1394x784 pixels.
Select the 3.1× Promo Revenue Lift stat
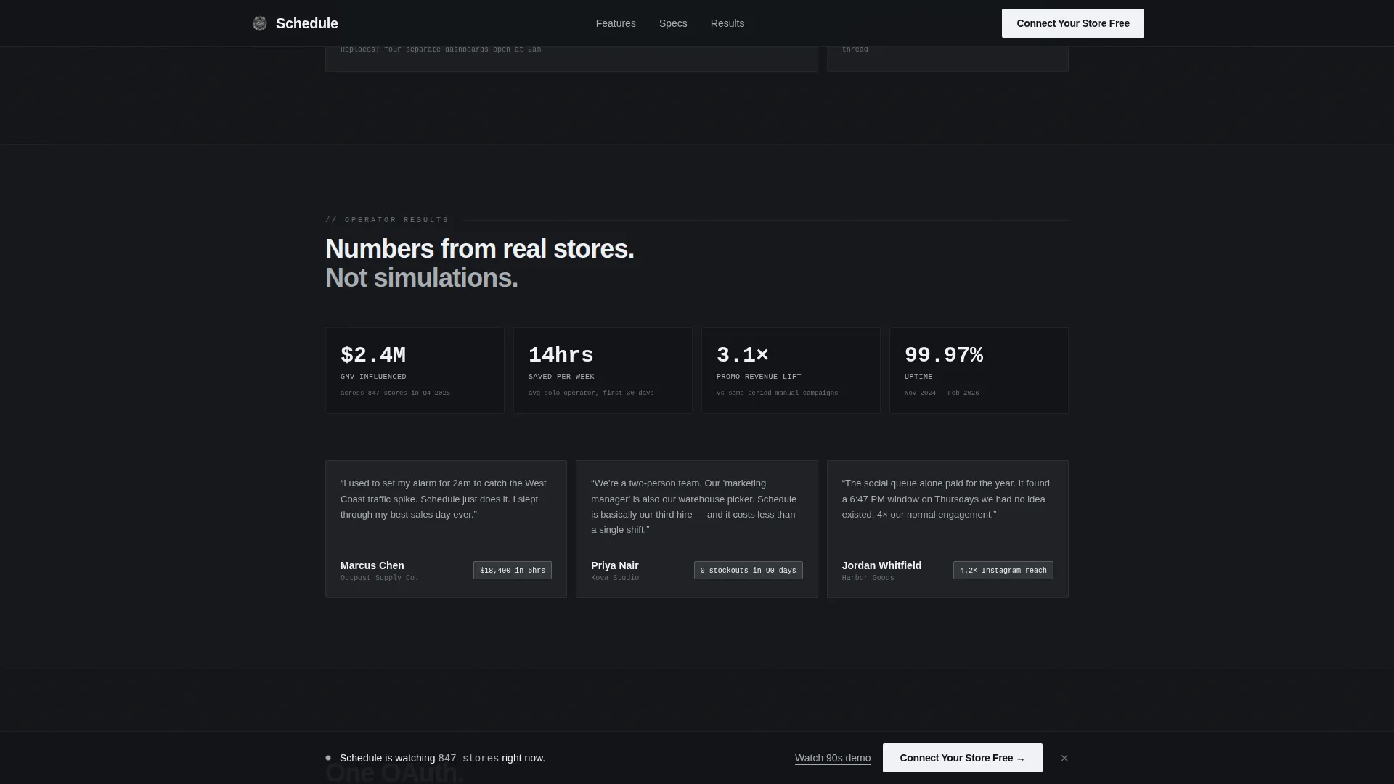(x=791, y=370)
